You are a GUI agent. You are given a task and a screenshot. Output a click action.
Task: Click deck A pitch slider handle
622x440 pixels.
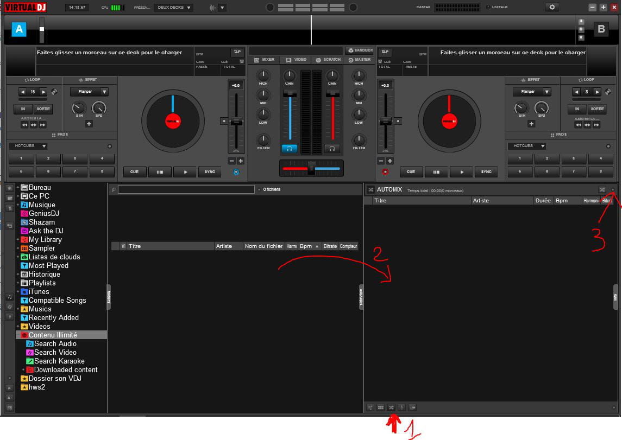point(236,122)
